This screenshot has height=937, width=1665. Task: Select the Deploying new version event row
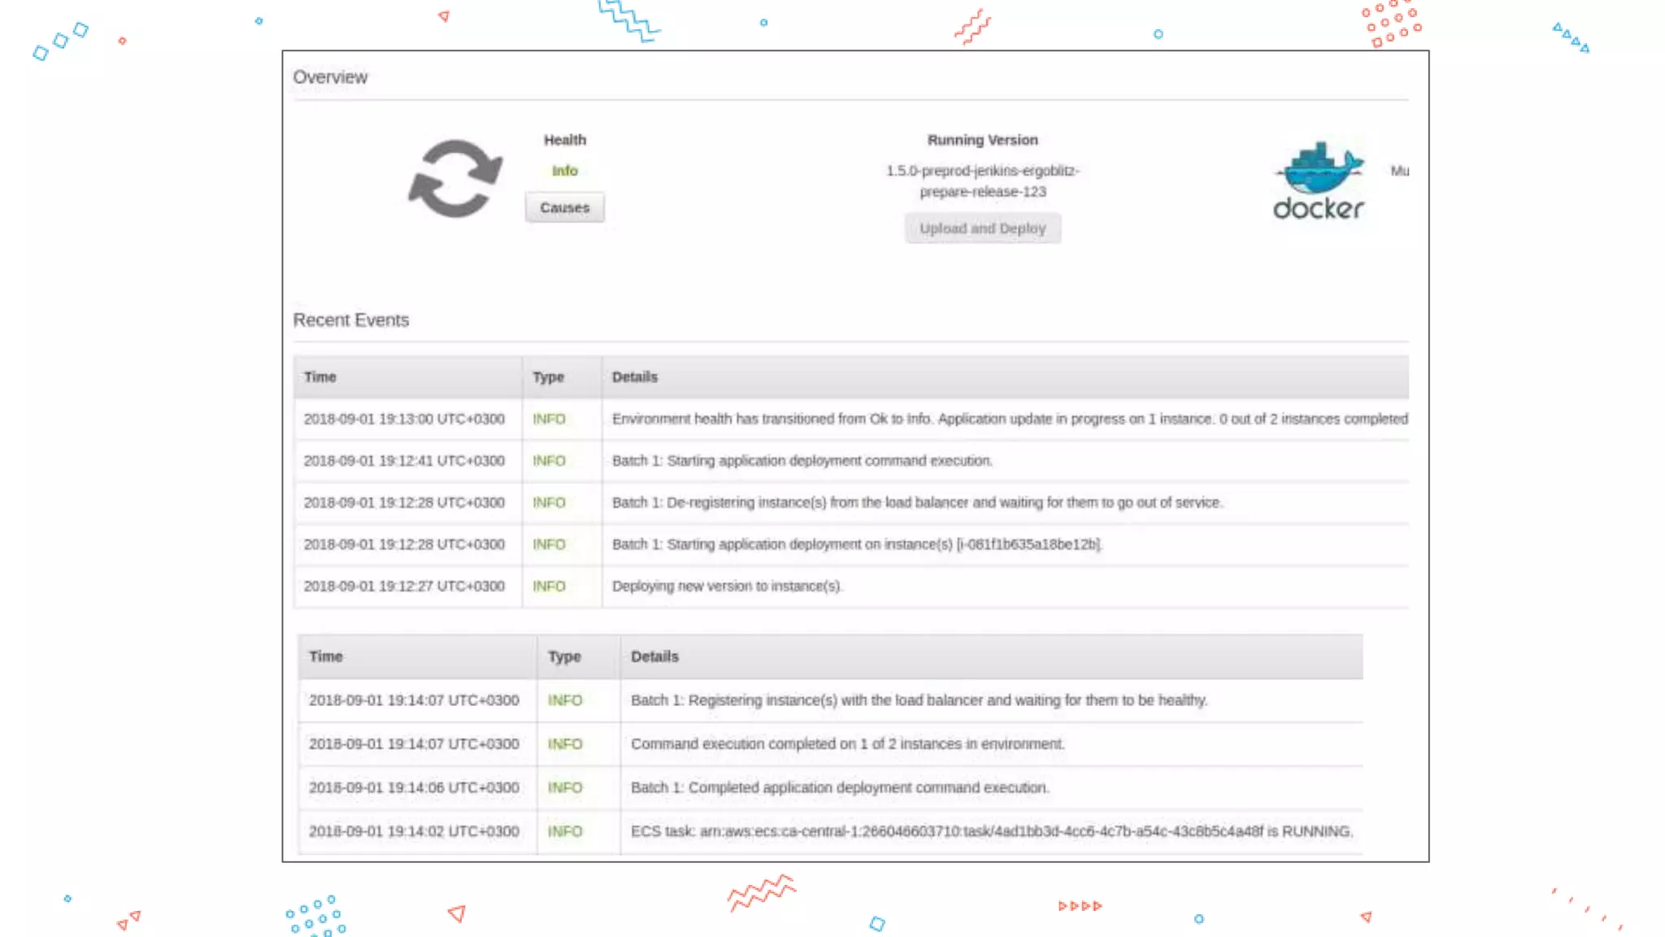pyautogui.click(x=727, y=586)
